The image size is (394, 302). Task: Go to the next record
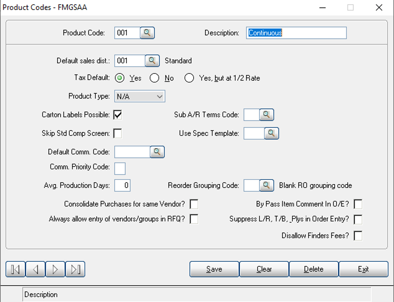point(55,269)
